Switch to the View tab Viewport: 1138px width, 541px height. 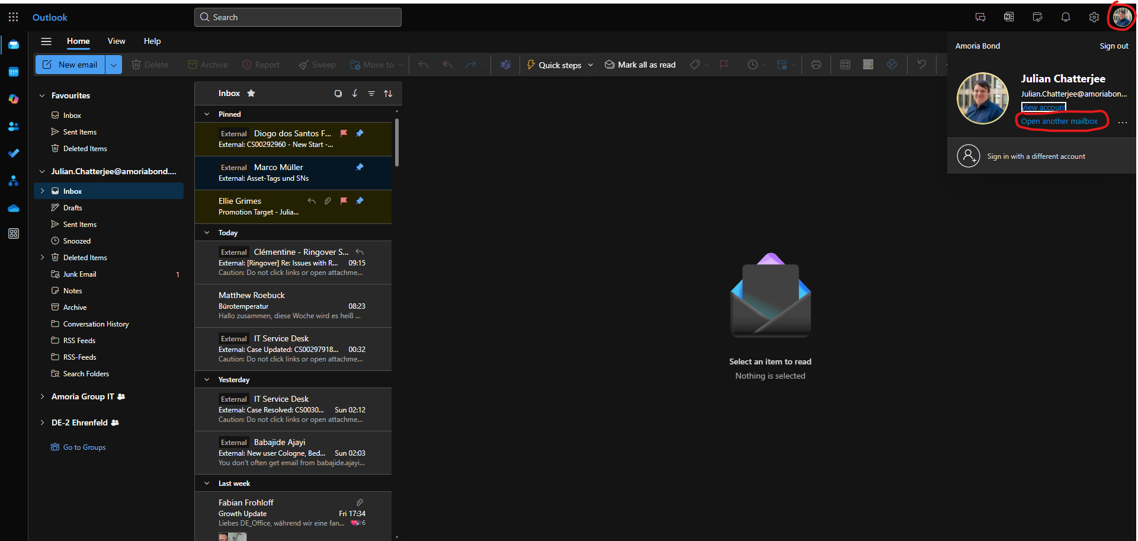(x=117, y=41)
